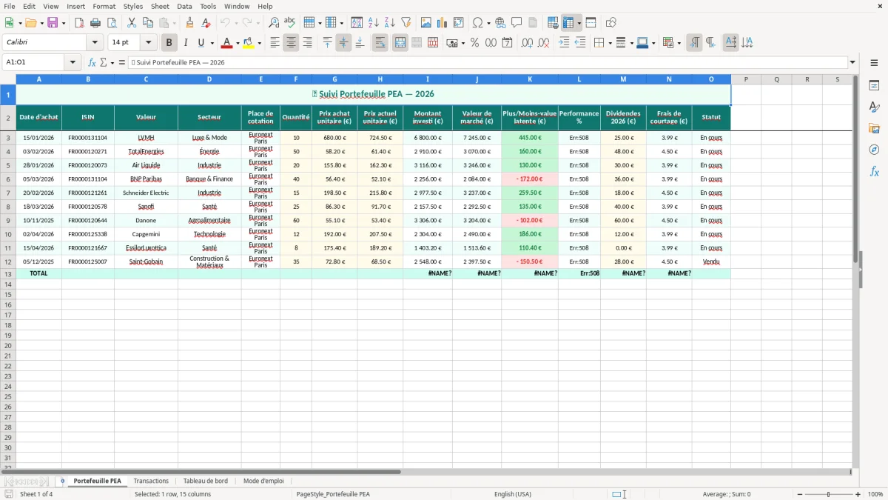The image size is (888, 500).
Task: Open Sidebar Gallery icon
Action: [x=874, y=128]
